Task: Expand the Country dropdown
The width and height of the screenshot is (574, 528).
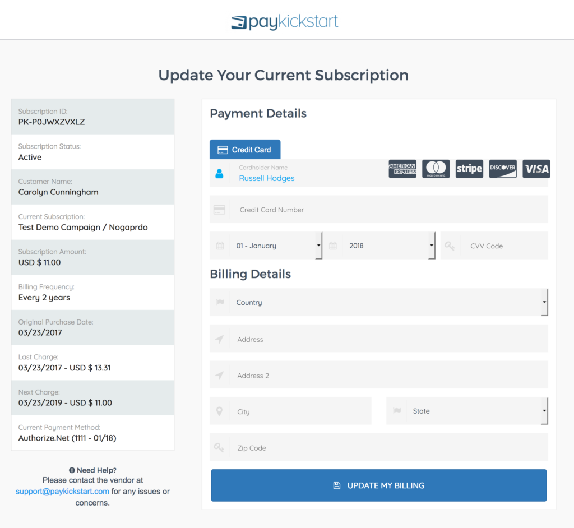Action: coord(388,303)
